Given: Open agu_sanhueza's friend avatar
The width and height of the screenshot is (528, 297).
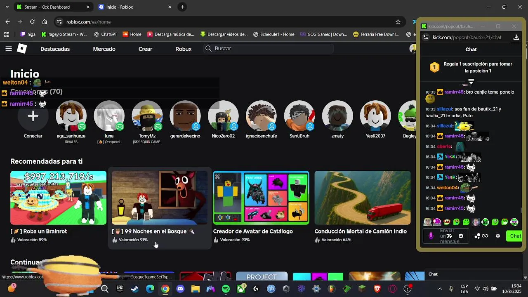Looking at the screenshot, I should point(71,116).
